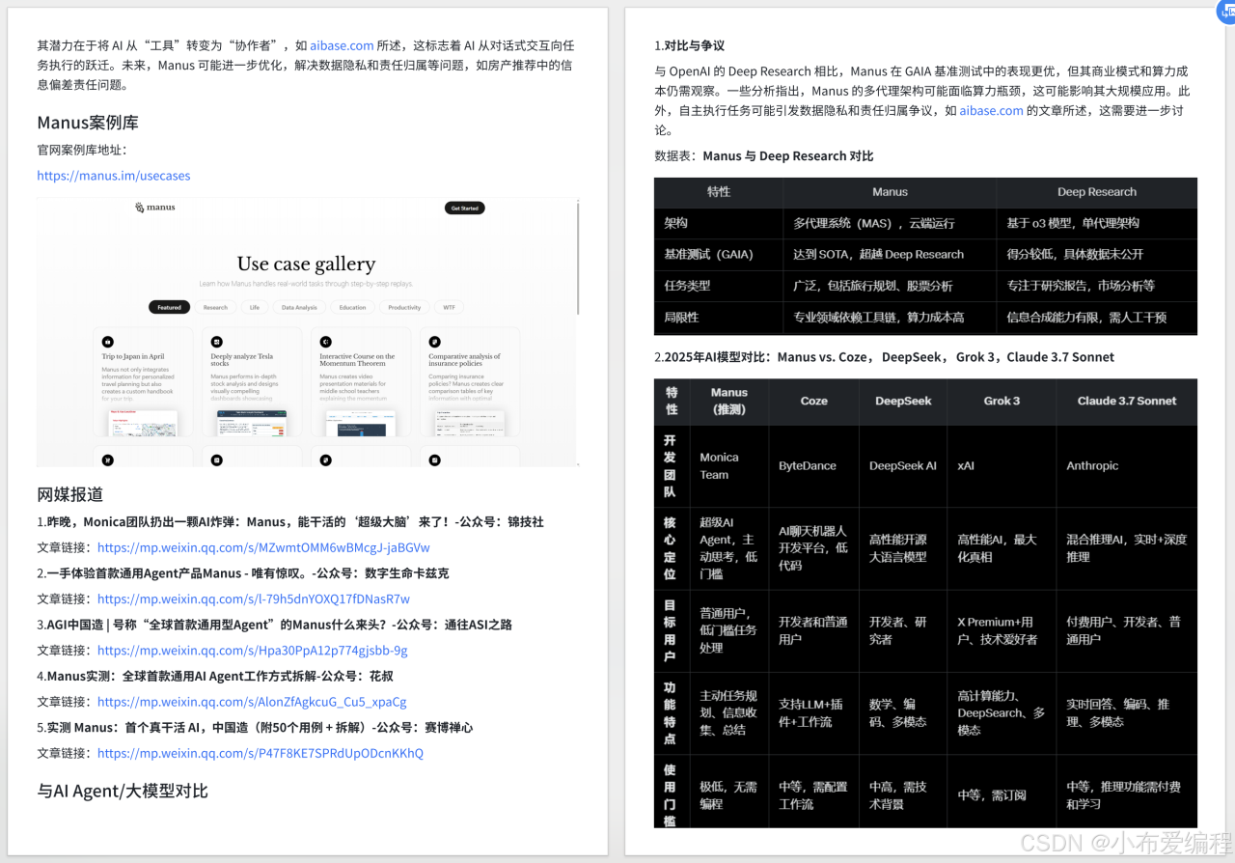Click article title ending '公众号：花叔'
The width and height of the screenshot is (1235, 863).
(215, 676)
